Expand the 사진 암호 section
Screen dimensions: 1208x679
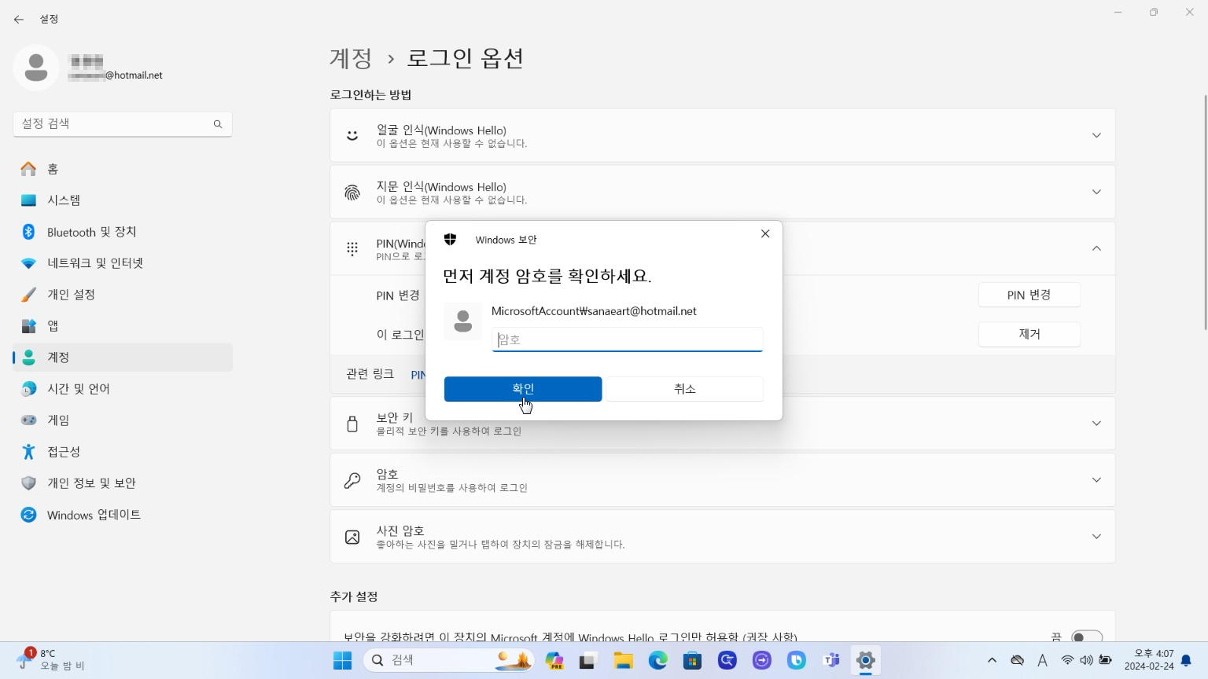[1096, 536]
